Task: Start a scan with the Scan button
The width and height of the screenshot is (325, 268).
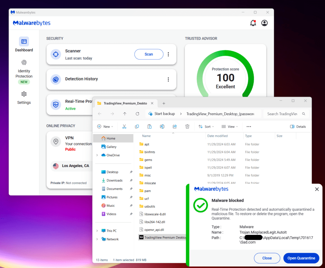Action: 149,54
